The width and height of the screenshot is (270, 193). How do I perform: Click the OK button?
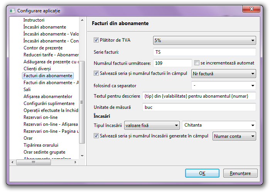pyautogui.click(x=202, y=173)
